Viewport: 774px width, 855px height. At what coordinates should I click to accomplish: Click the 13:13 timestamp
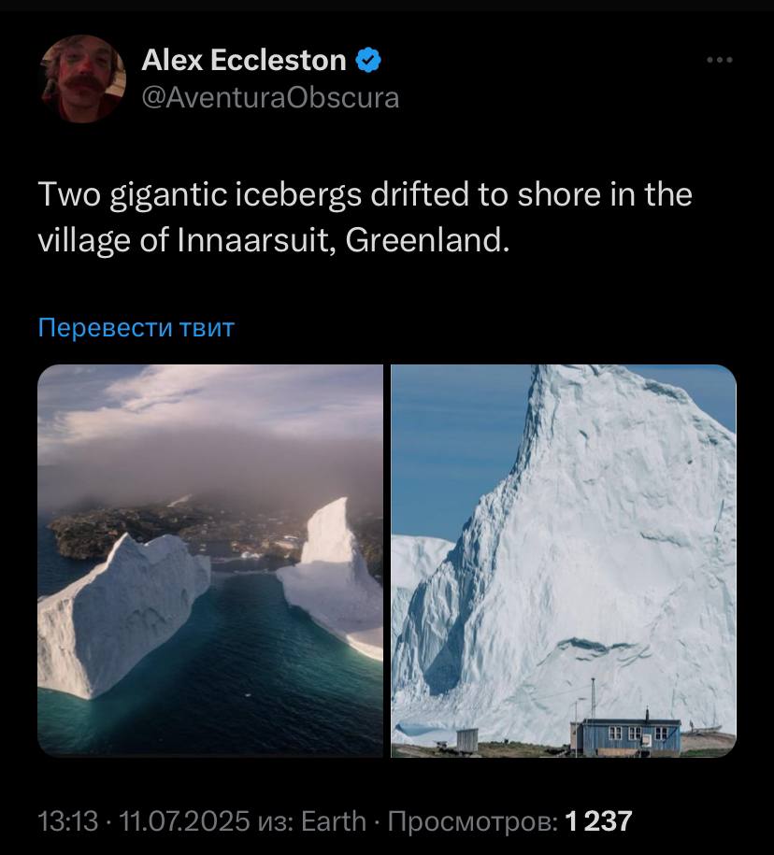pos(68,821)
